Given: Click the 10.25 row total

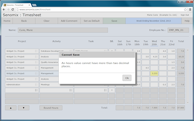Looking at the screenshot, I should click(181, 57).
